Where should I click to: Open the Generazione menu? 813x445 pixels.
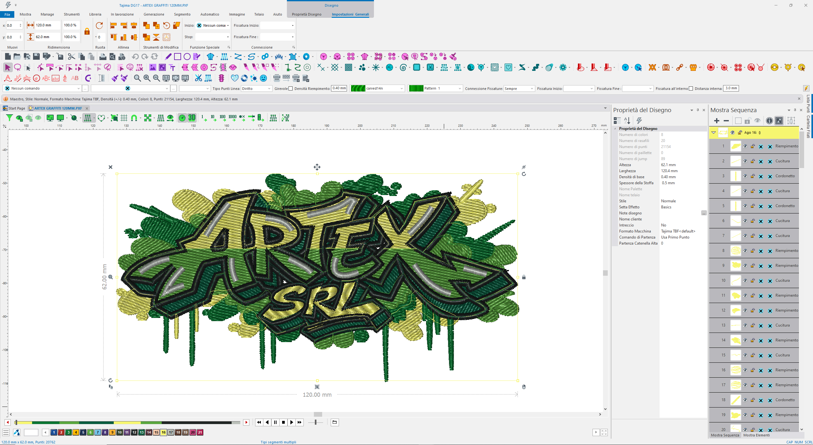(x=154, y=14)
